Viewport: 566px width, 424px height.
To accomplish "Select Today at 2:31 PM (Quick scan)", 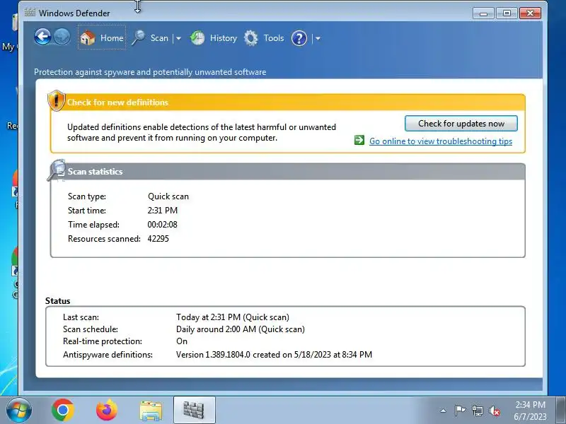I will coord(233,317).
